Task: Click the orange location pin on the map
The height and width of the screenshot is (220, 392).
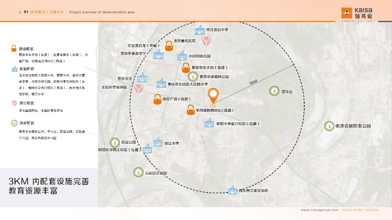Action: [213, 96]
